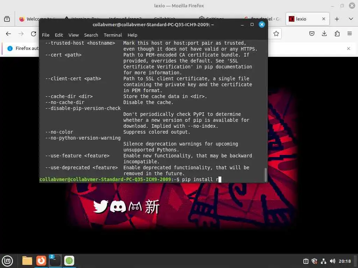Open Firefox downloads panel
The image size is (358, 268).
click(324, 34)
